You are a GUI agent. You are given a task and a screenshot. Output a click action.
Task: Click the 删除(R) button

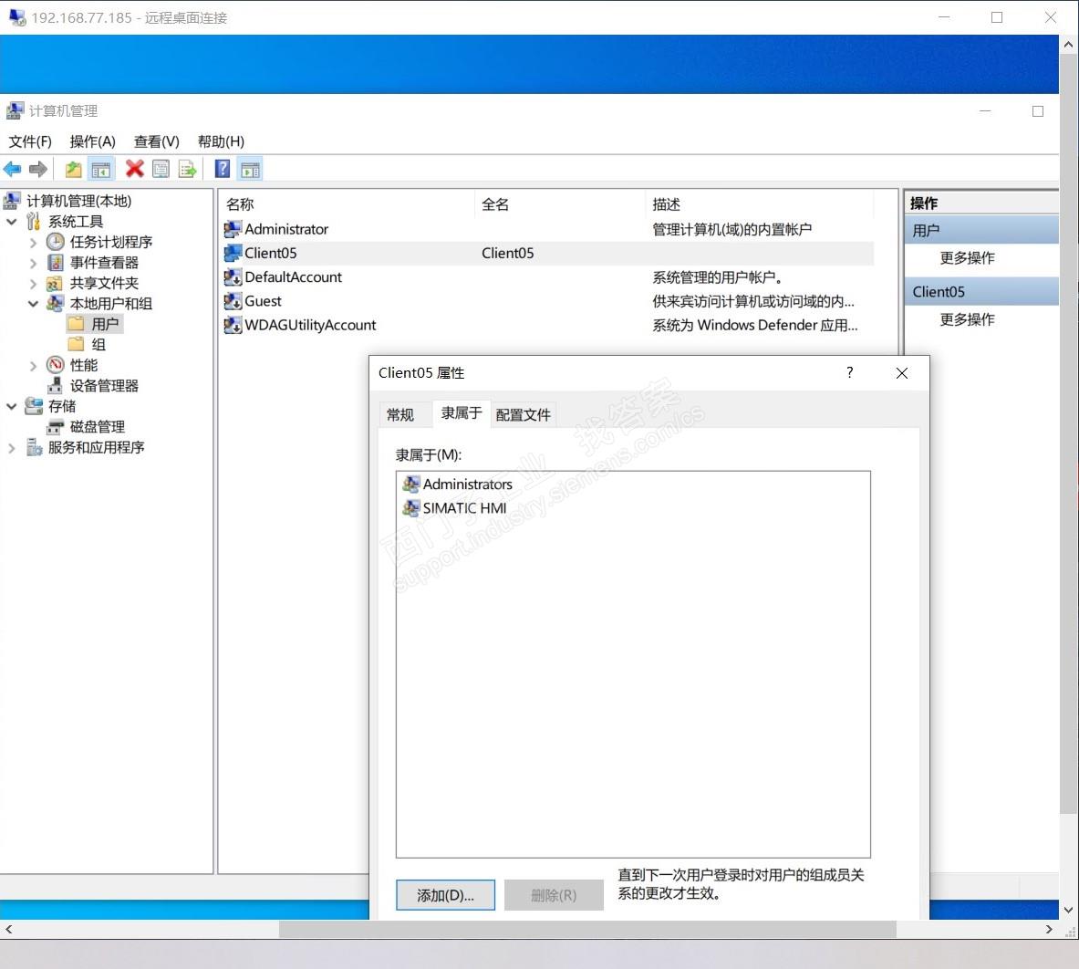[x=554, y=895]
